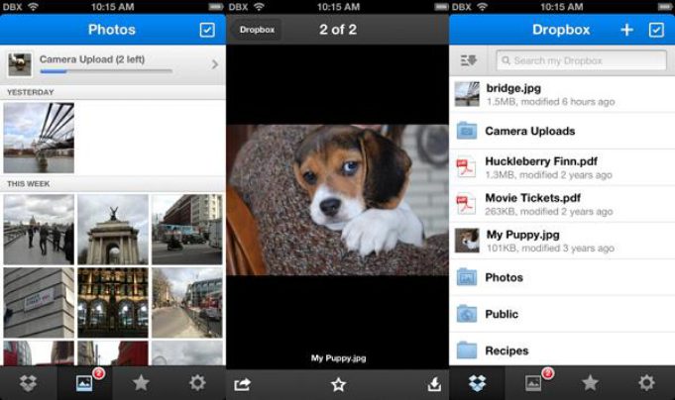Focus the Search my Dropbox field

click(x=581, y=60)
